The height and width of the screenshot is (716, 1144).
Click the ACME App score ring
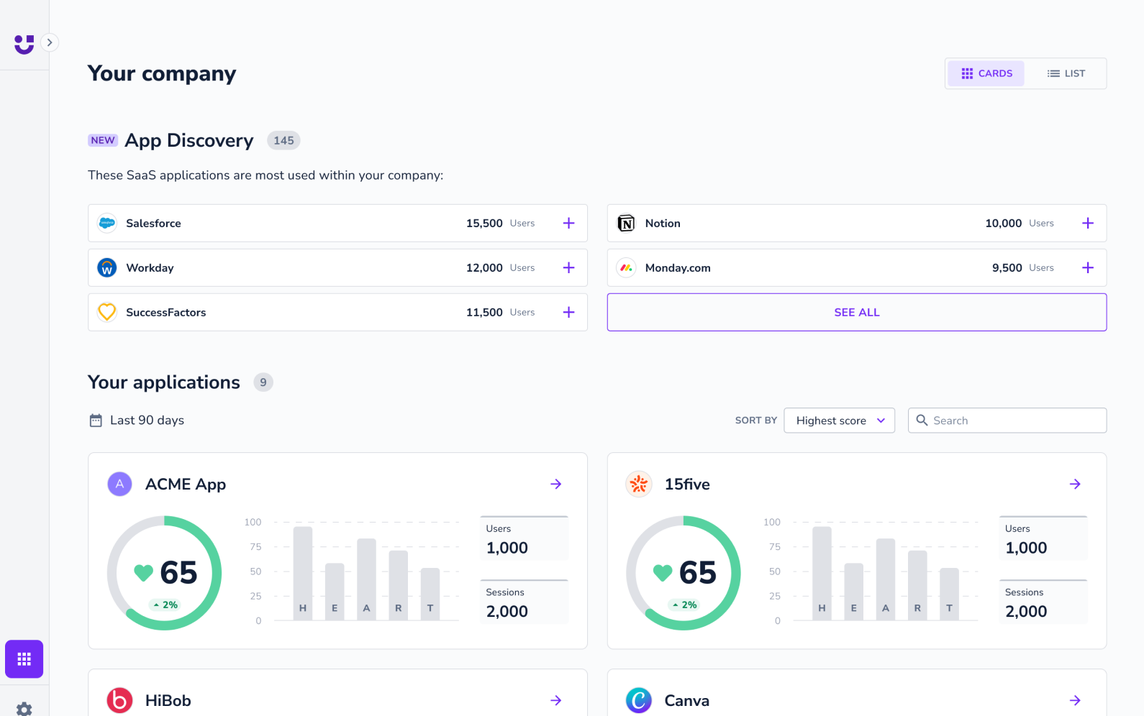click(x=164, y=573)
